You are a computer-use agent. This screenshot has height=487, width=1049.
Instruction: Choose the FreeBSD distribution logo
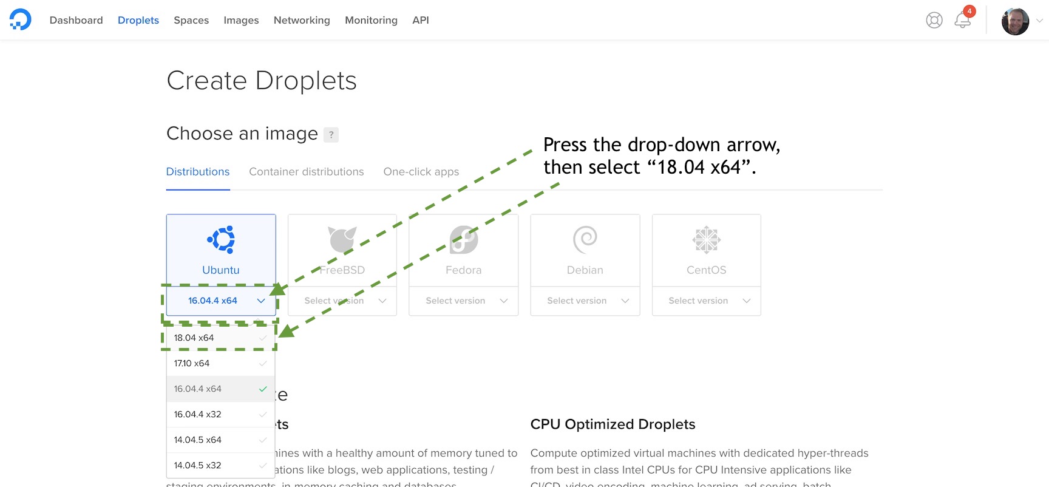point(342,240)
